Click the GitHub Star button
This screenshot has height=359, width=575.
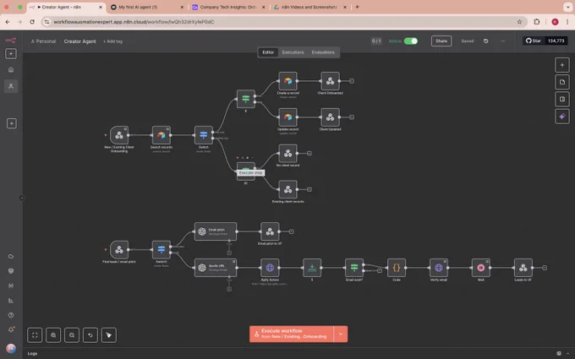coord(534,41)
